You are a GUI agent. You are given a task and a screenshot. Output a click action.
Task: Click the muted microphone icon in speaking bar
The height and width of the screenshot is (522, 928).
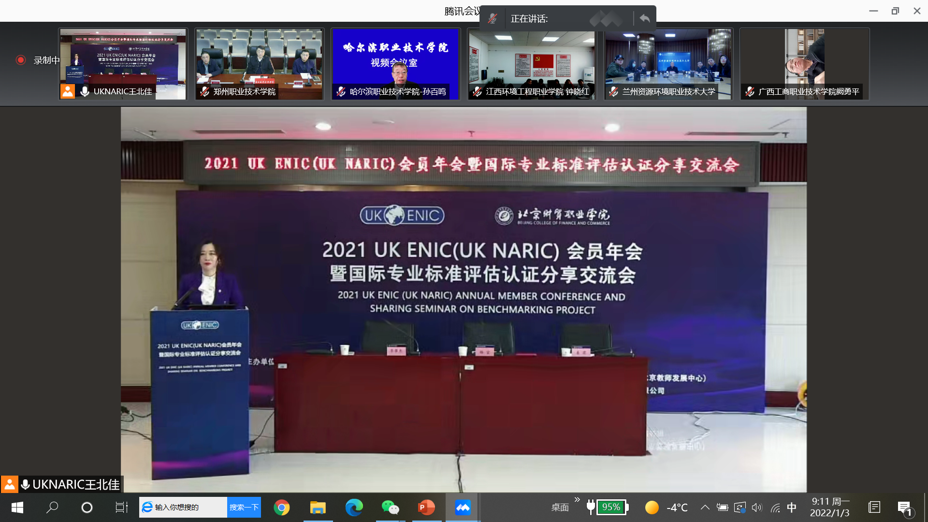point(493,18)
